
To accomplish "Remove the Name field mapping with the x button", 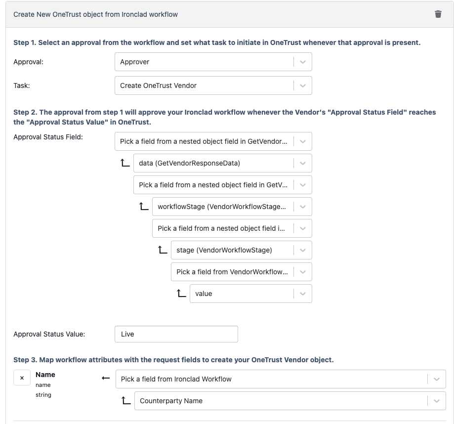I will pyautogui.click(x=22, y=378).
